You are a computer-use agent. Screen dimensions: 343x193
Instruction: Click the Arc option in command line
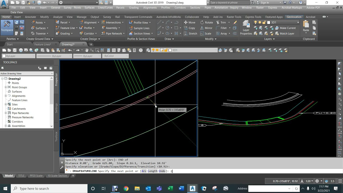click(144, 171)
